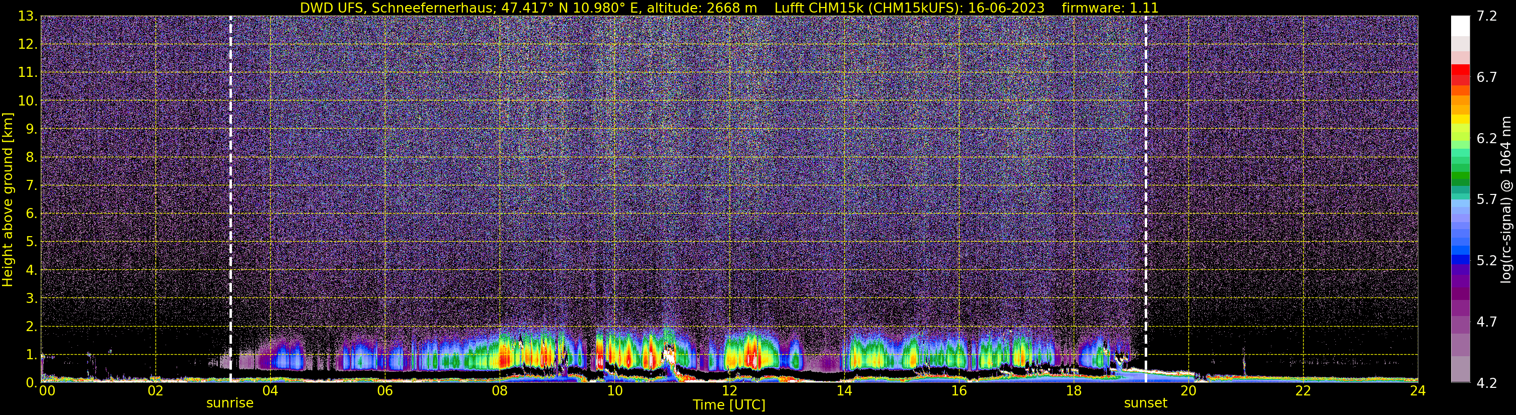Image resolution: width=1516 pixels, height=415 pixels.
Task: Click the colorbar tick label '6.7'
Action: 1487,77
